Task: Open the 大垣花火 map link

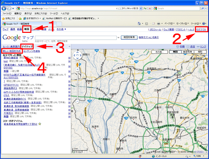Action: pyautogui.click(x=8, y=113)
